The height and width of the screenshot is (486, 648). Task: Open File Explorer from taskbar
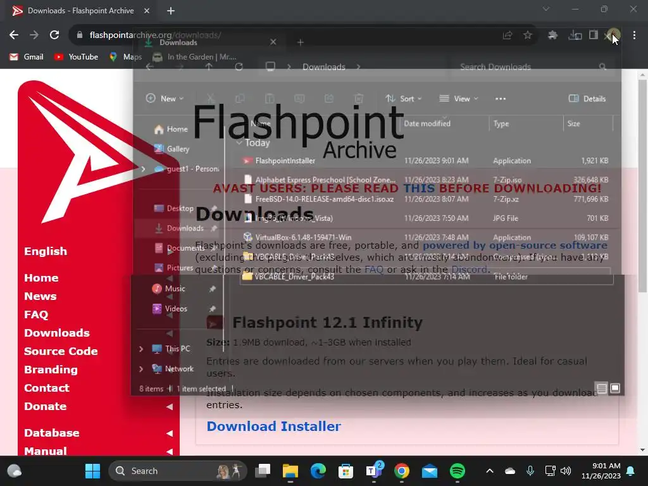[x=290, y=471]
